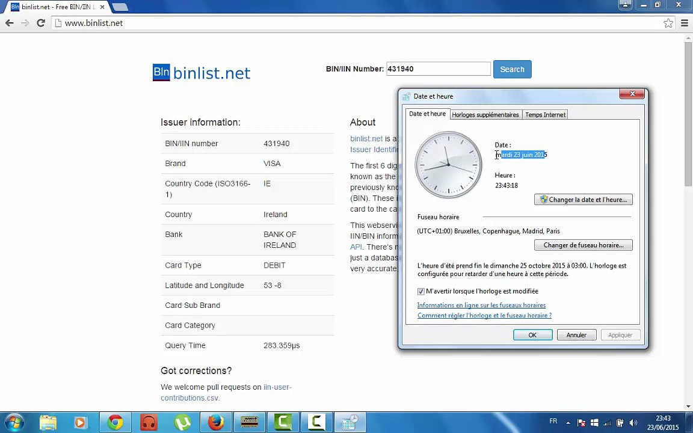
Task: Open the Date and Time taskbar item
Action: pos(350,423)
